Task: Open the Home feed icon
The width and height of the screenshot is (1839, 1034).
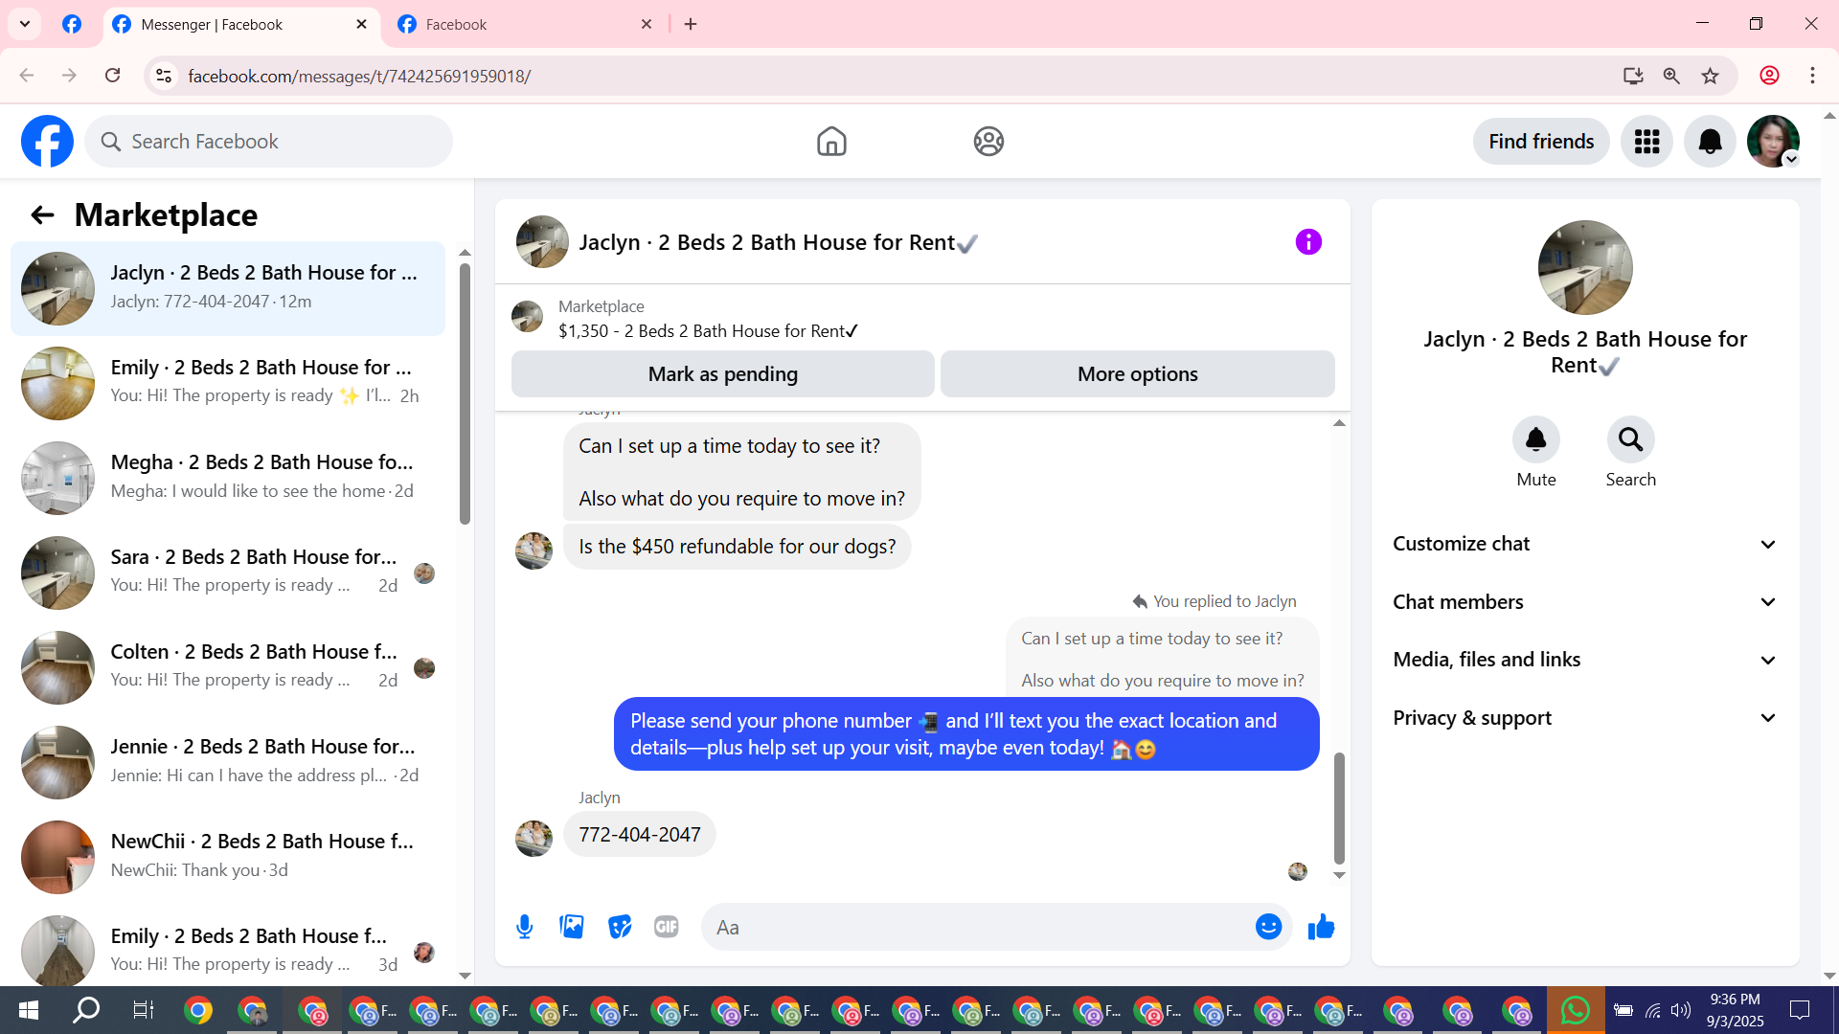Action: coord(831,142)
